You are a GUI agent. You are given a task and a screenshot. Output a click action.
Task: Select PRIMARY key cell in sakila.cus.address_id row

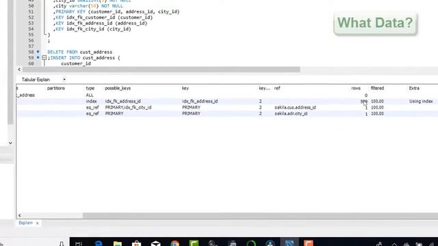[x=191, y=107]
